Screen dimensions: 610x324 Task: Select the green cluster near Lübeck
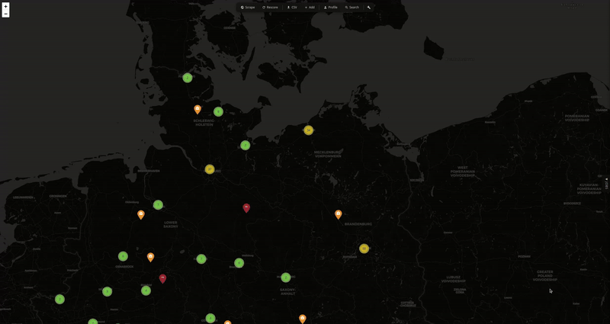pyautogui.click(x=245, y=146)
